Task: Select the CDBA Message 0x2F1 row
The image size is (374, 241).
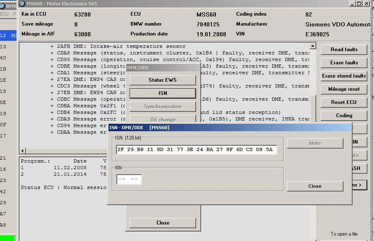Action: [88, 106]
